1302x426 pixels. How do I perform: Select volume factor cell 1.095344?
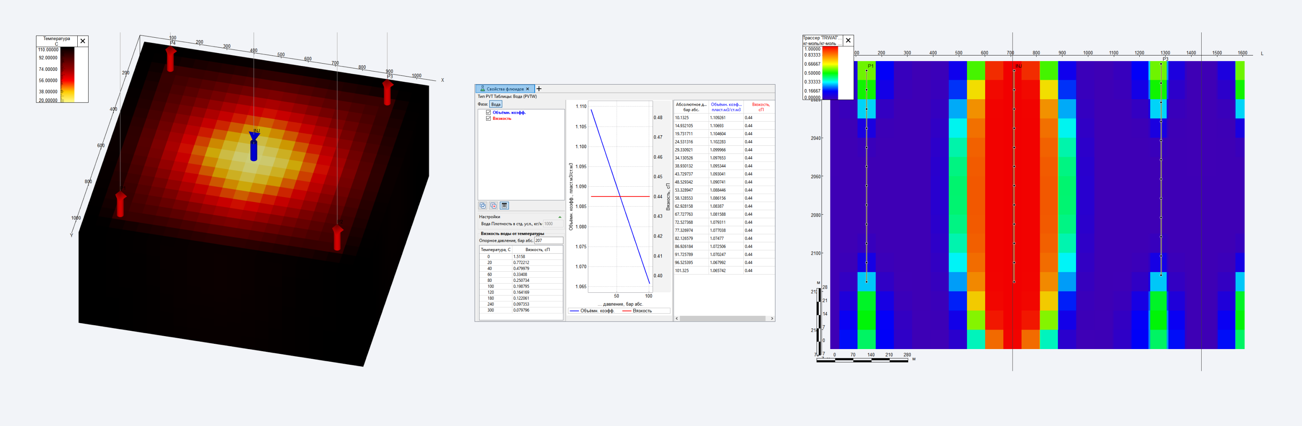[726, 166]
